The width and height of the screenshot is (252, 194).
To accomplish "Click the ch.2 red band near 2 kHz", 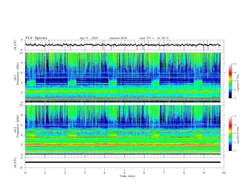I will (x=122, y=144).
